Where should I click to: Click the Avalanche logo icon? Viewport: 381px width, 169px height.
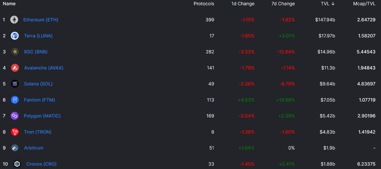[x=15, y=68]
